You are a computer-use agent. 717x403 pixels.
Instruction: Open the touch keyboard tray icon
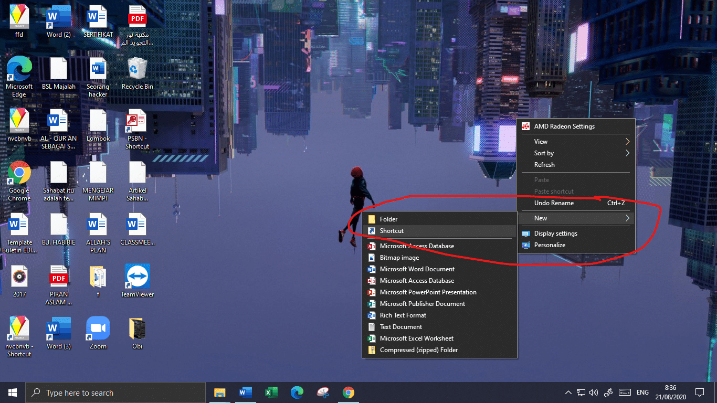coord(625,393)
